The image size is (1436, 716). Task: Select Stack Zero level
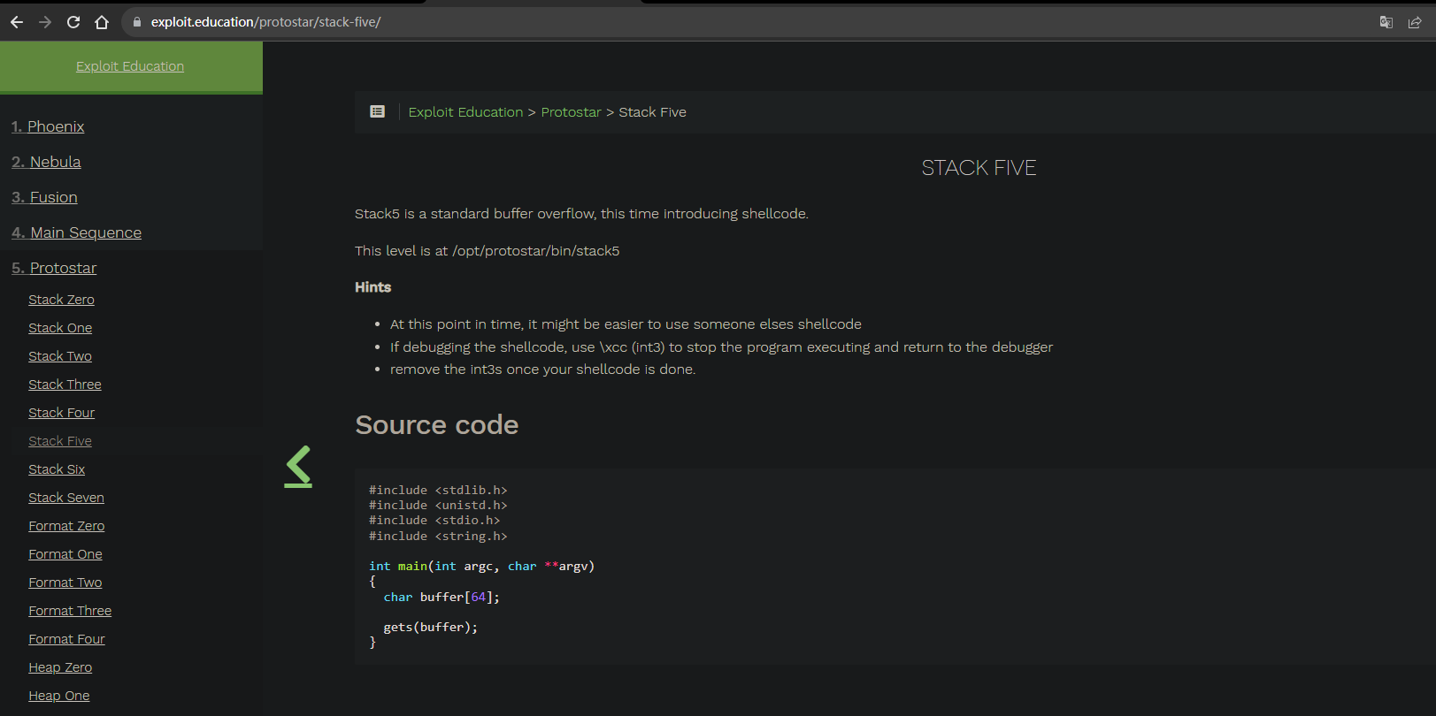coord(61,300)
